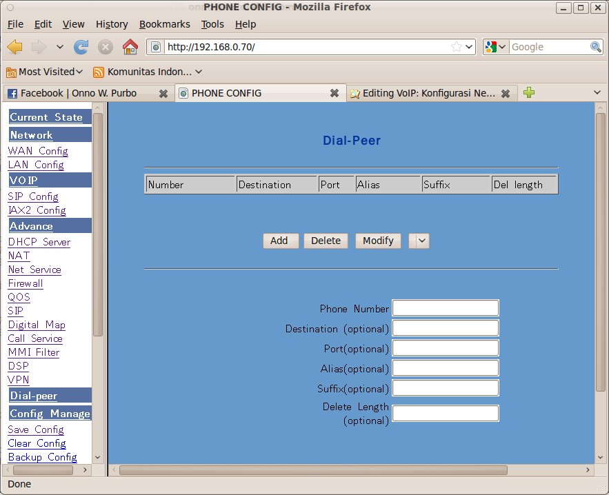Click the bookmark star in address bar
Image resolution: width=609 pixels, height=495 pixels.
(456, 47)
